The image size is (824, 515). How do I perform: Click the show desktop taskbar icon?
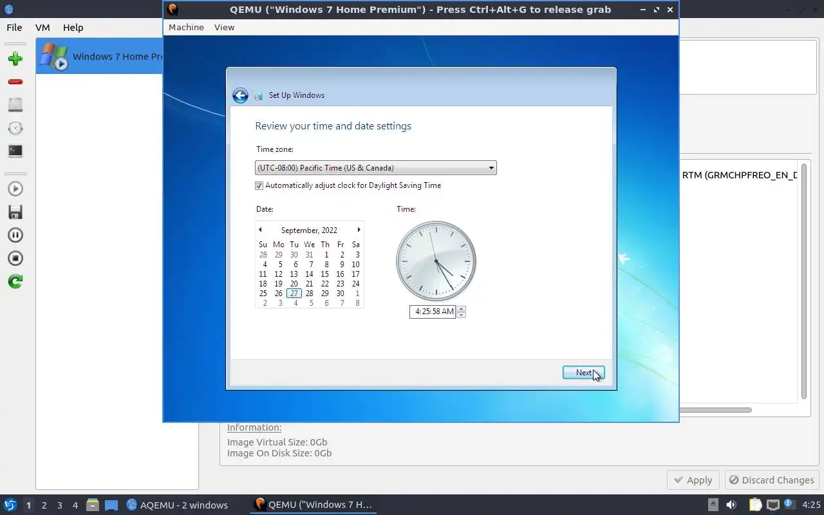[111, 505]
